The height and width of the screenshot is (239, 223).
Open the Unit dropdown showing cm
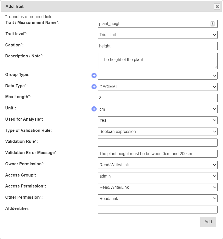tap(158, 109)
